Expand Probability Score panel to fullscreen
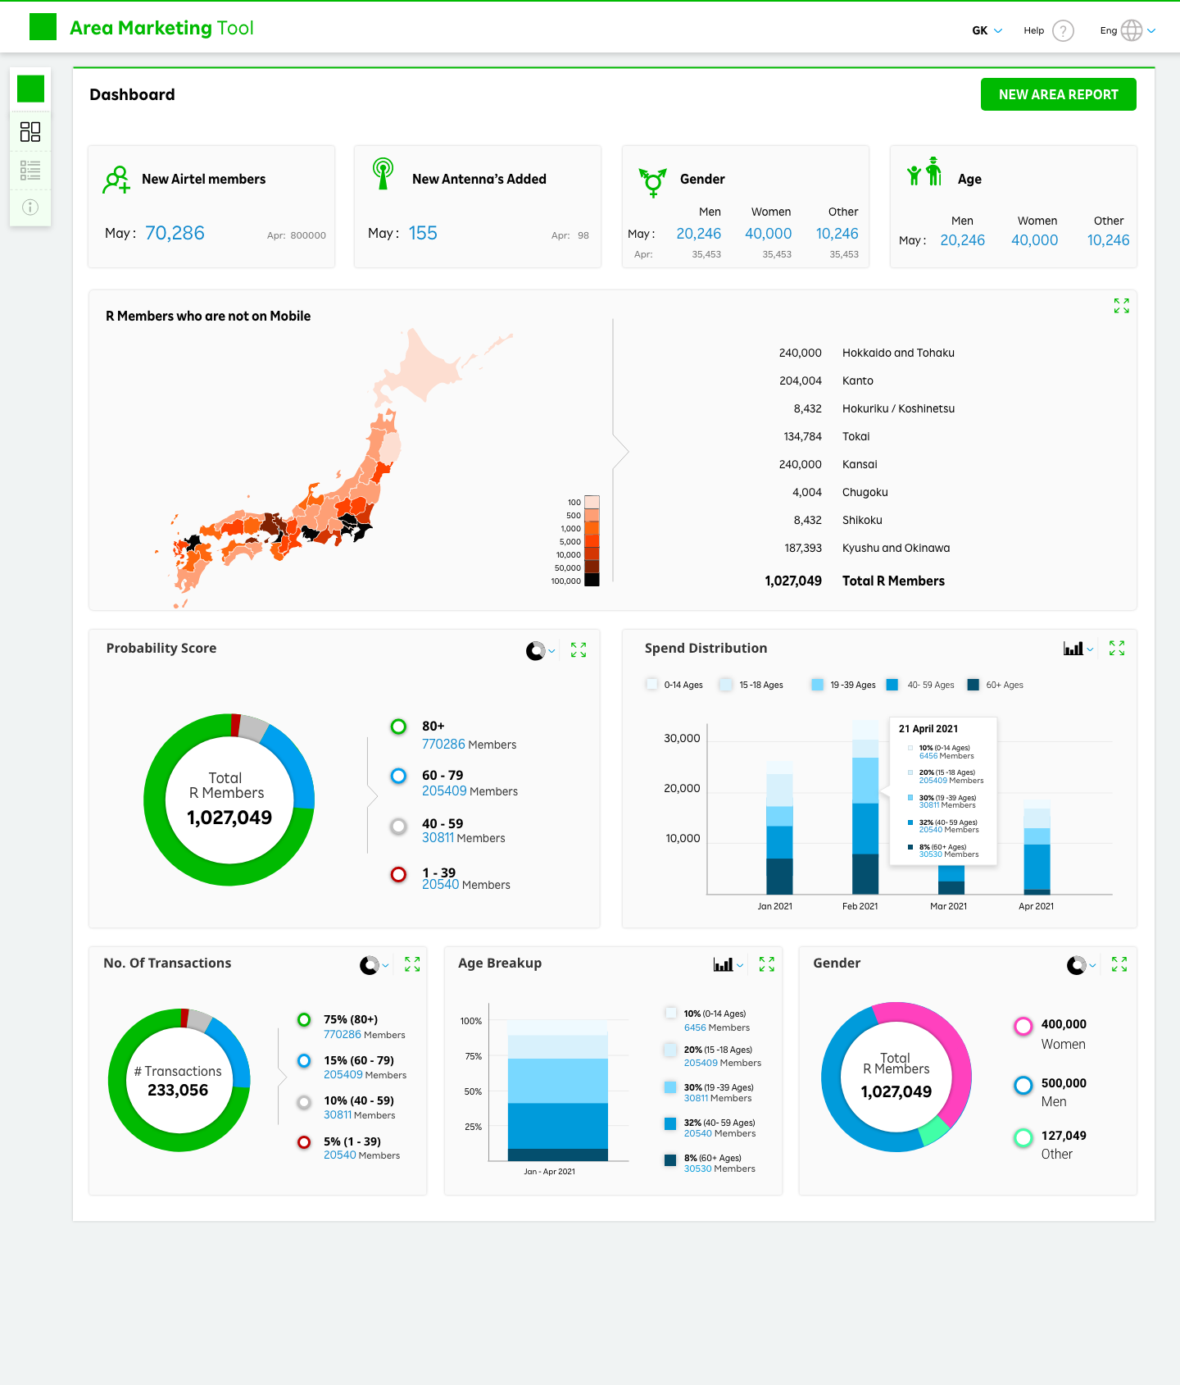This screenshot has width=1180, height=1385. click(579, 650)
